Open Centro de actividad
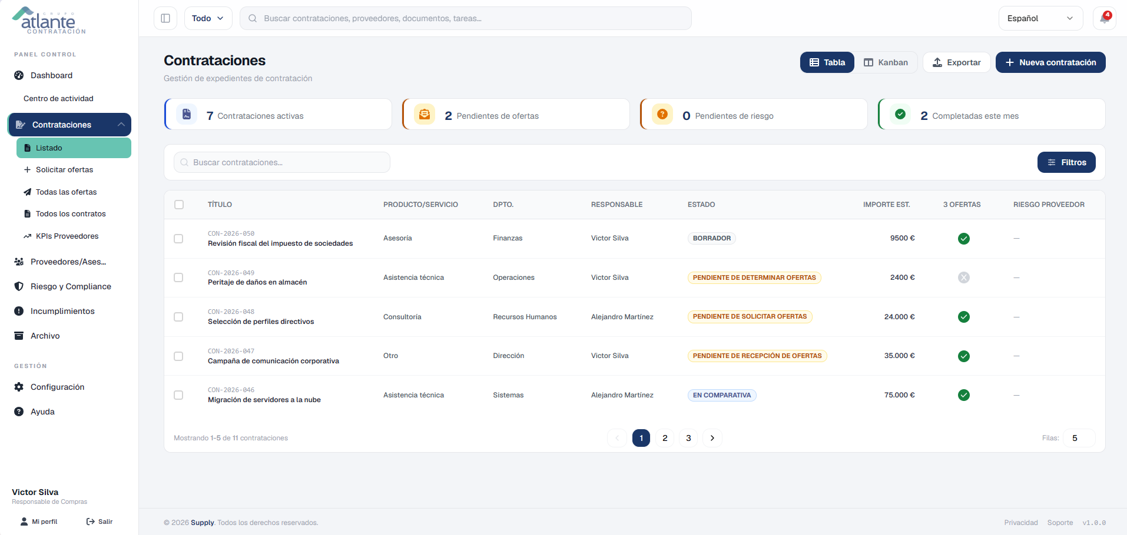 [x=58, y=99]
